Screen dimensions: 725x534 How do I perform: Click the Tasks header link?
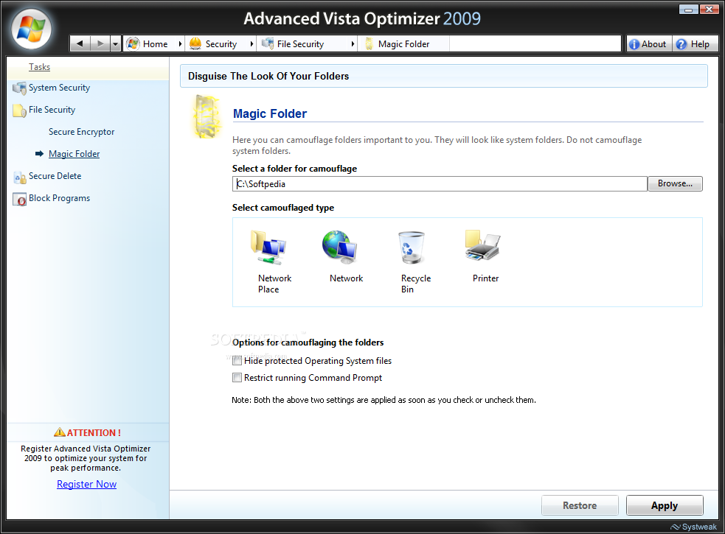(39, 67)
